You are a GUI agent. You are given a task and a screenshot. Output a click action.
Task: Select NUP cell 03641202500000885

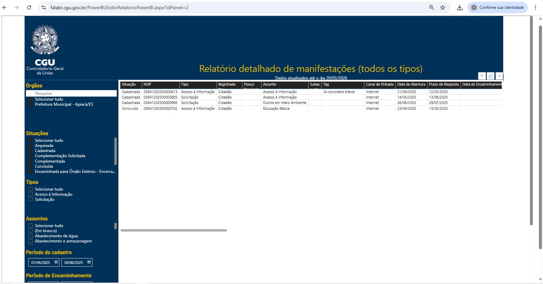click(x=160, y=97)
